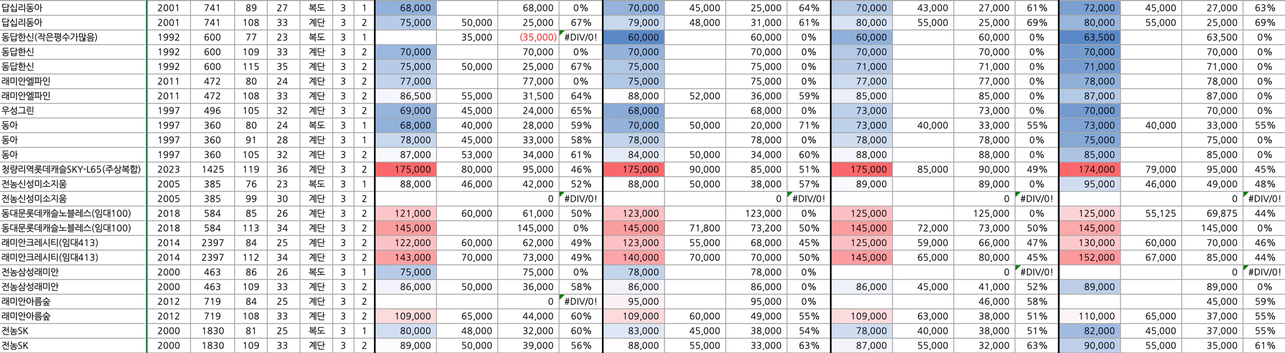
Task: Click the ratio cell 54%
Action: 808,331
